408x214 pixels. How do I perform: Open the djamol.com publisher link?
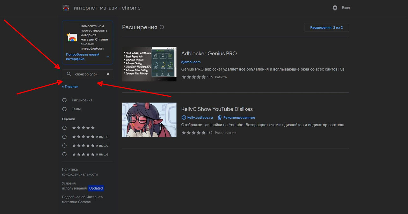[191, 62]
